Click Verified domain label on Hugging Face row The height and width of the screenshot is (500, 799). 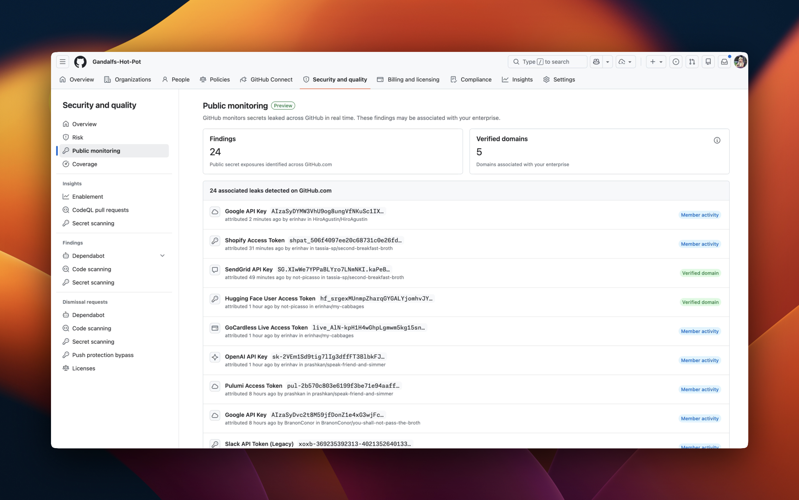tap(700, 302)
